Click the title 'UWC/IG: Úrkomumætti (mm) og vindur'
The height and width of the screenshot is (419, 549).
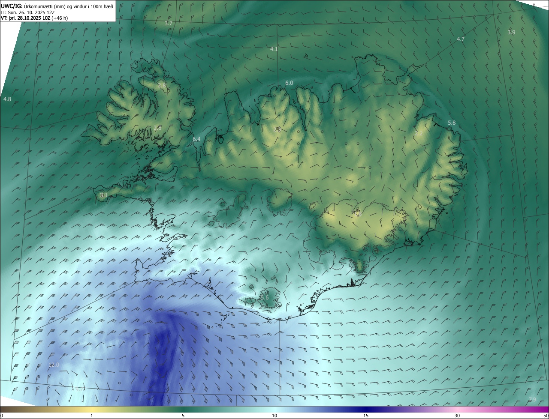tap(57, 6)
